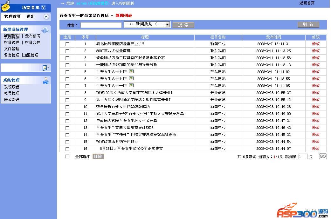Collapse sidebar with double-arrow icon
Image resolution: width=331 pixels, height=219 pixels.
pos(46,17)
